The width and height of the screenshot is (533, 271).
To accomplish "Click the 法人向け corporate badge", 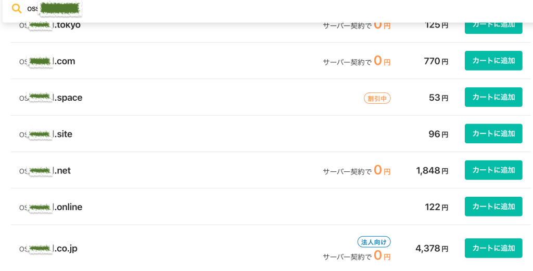I will [374, 242].
